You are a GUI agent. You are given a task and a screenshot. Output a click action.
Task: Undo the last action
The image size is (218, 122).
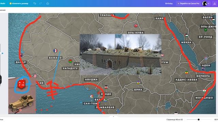pyautogui.click(x=35, y=3)
